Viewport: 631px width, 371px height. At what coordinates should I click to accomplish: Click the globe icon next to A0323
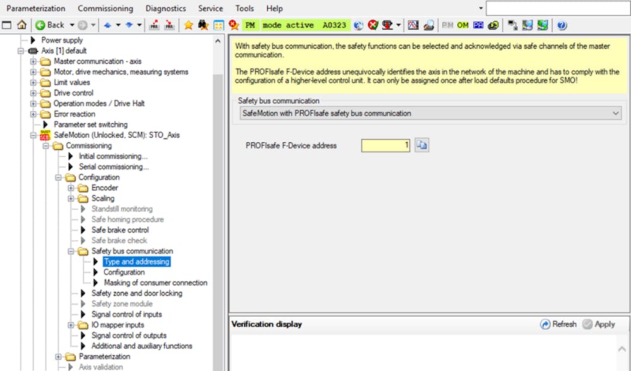pyautogui.click(x=358, y=25)
